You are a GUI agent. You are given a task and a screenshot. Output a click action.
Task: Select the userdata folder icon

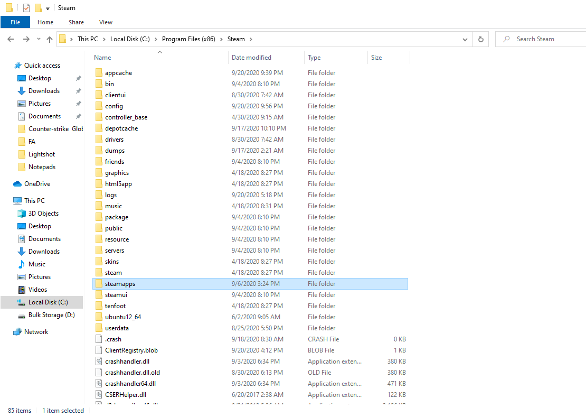(99, 328)
